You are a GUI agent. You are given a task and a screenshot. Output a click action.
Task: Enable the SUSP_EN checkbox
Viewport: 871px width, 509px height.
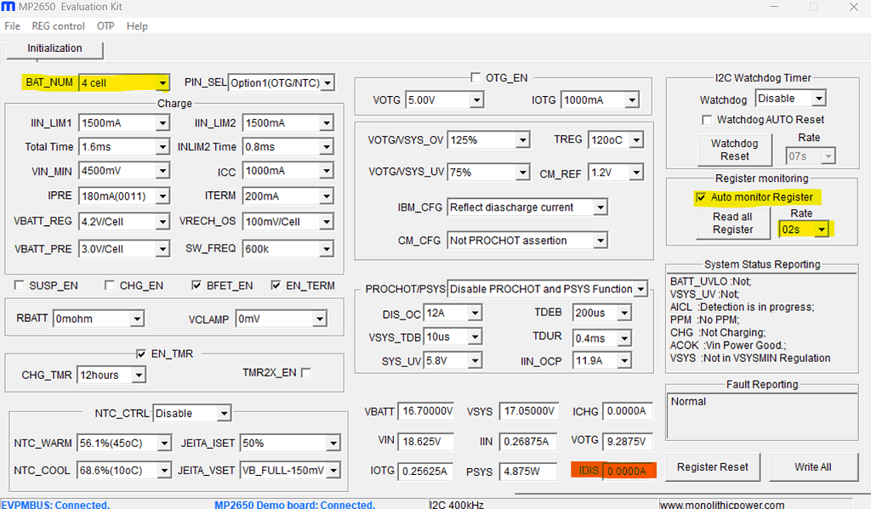(x=18, y=285)
